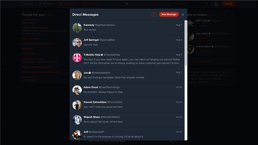Viewport: 258px width, 145px height.
Task: Open message 'Sorry about that dude. All the best'
Action: (x=127, y=120)
